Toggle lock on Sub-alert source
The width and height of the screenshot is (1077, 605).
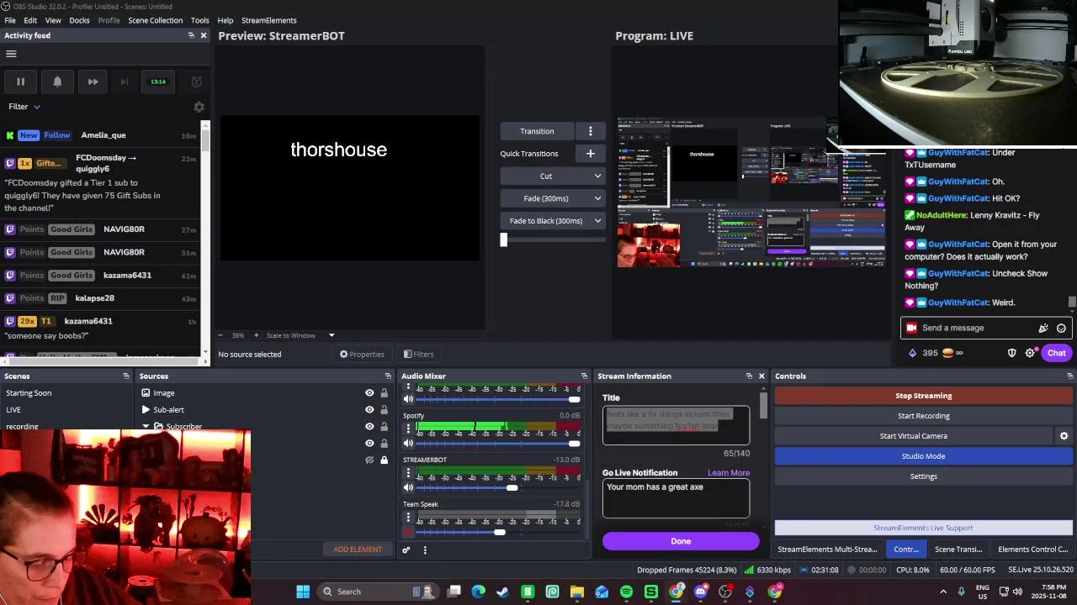(384, 410)
